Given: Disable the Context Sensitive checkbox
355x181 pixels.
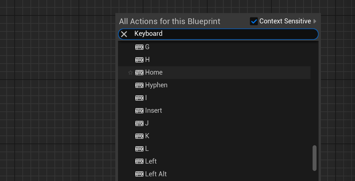Looking at the screenshot, I should pyautogui.click(x=254, y=21).
